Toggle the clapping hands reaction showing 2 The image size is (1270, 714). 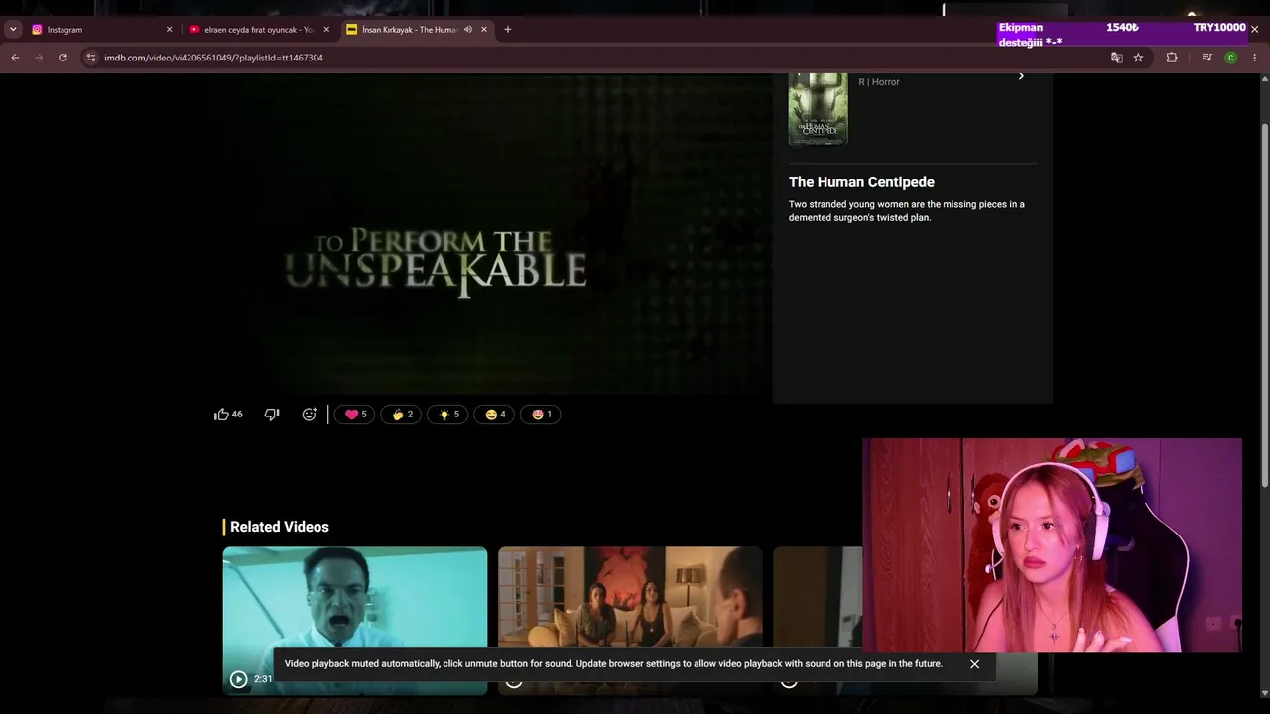pos(402,415)
